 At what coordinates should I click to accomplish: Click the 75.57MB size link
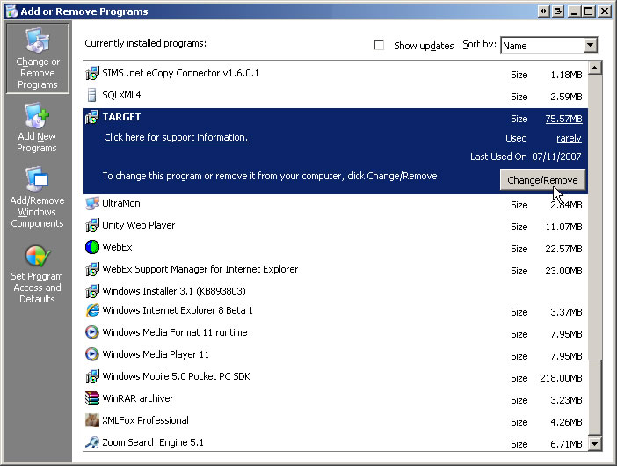(x=563, y=119)
